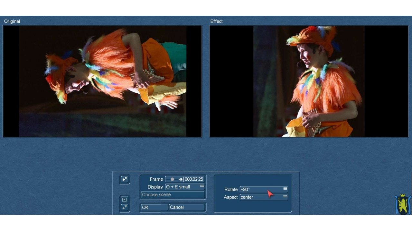Click the Original preview image

coord(102,81)
